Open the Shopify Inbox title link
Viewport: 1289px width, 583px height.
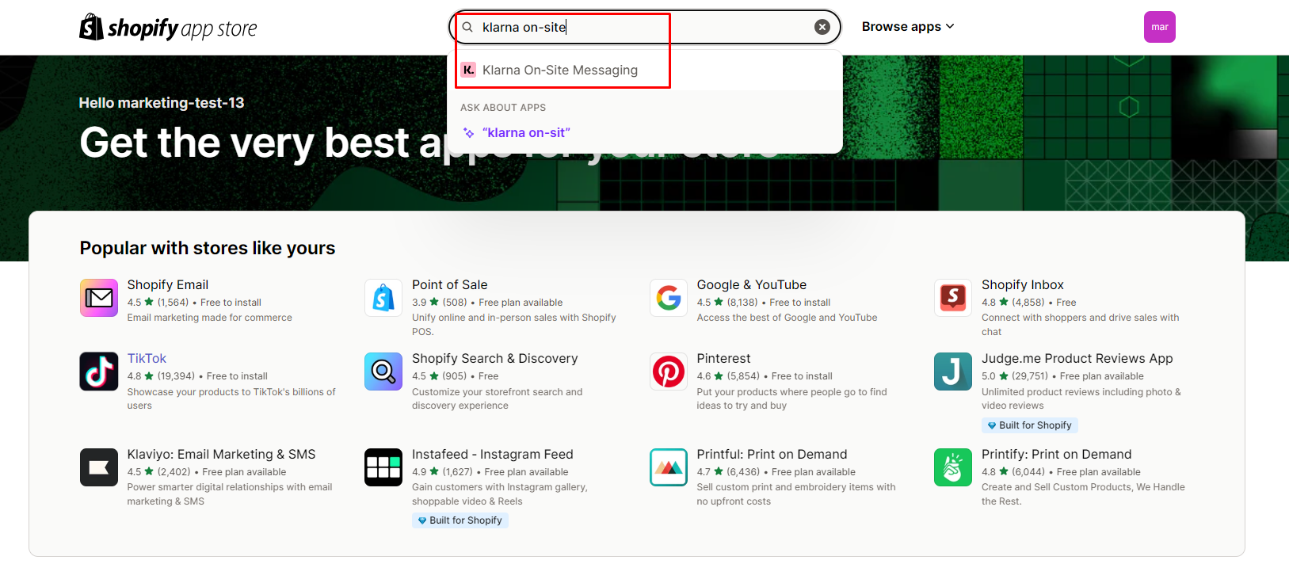tap(1023, 285)
